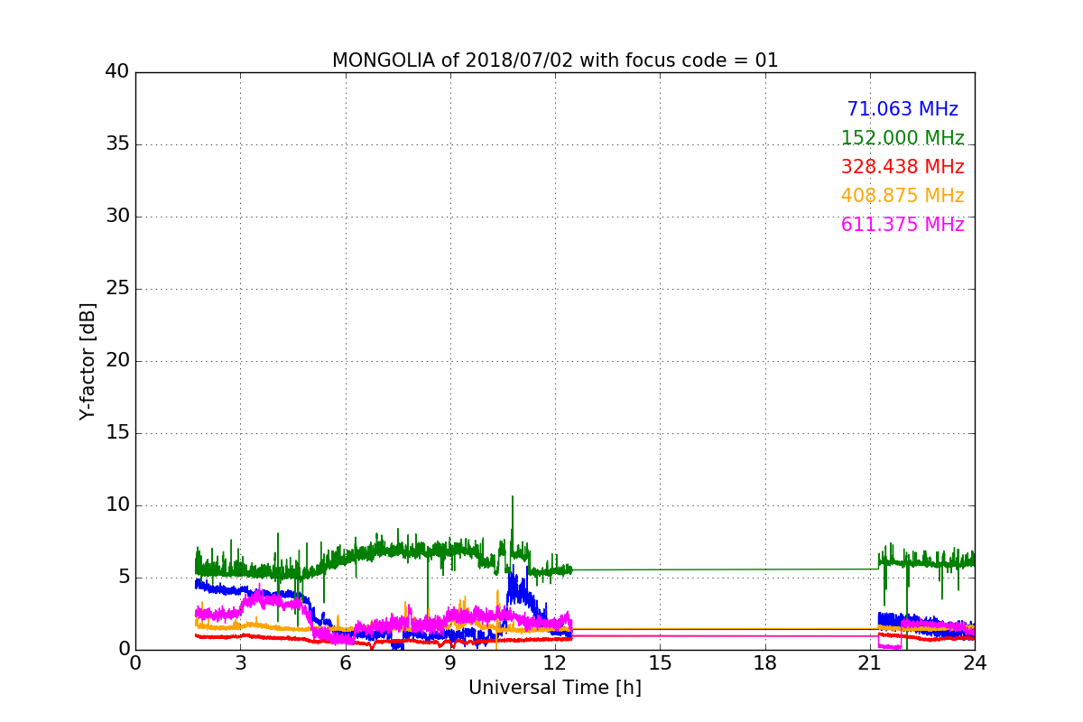
Task: Click the y-axis tick label 40
Action: (x=117, y=72)
